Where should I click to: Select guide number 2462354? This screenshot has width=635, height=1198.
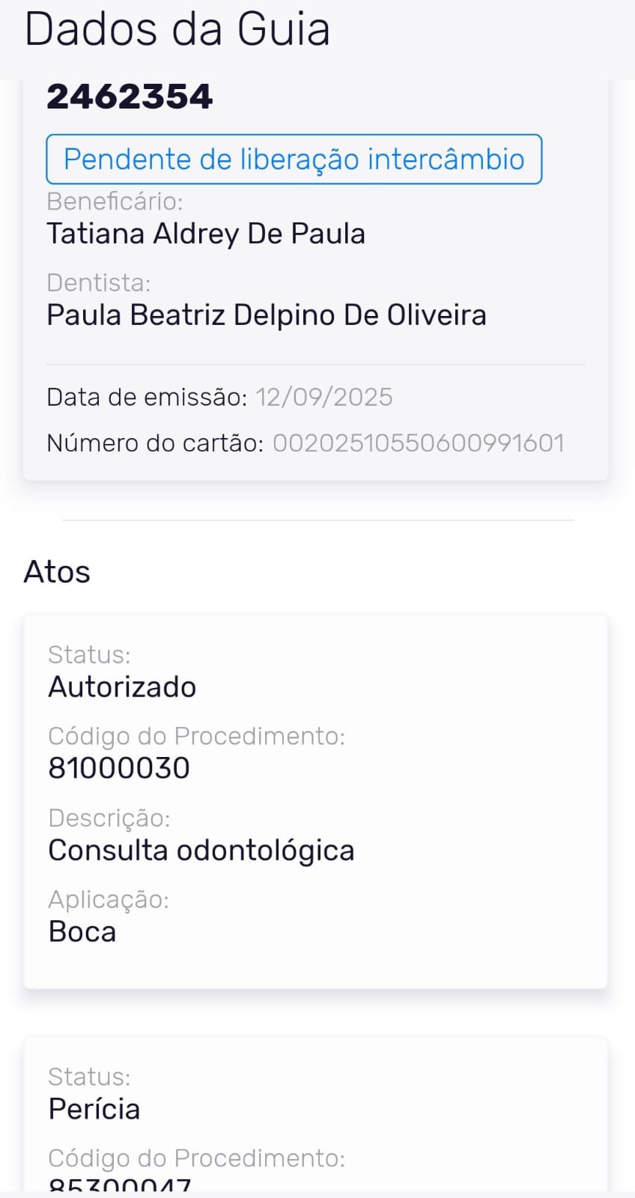130,97
